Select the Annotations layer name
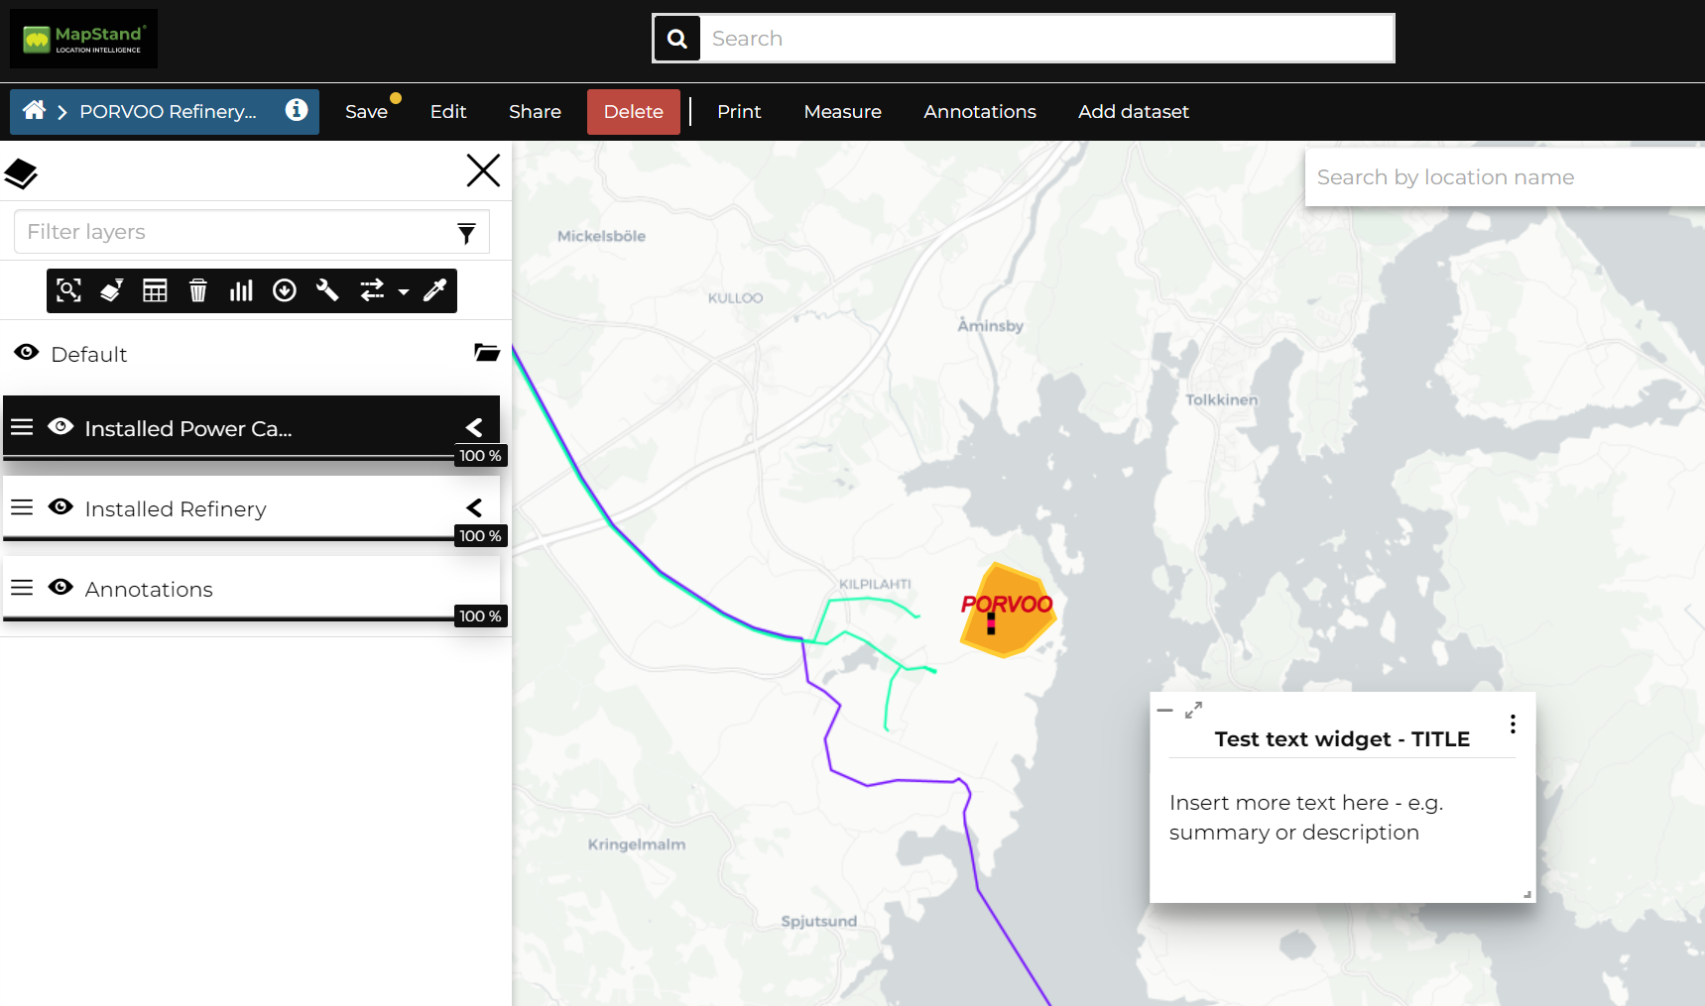Screen dimensions: 1705x1006 (x=149, y=590)
